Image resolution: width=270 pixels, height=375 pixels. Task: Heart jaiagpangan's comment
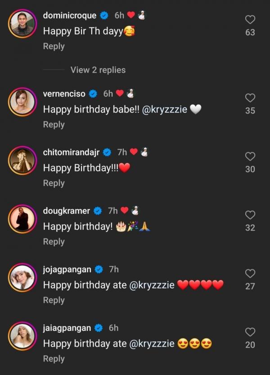[250, 332]
